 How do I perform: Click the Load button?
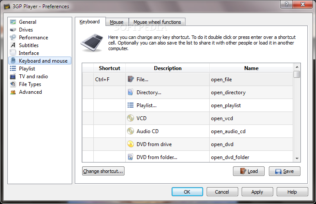[249, 171]
